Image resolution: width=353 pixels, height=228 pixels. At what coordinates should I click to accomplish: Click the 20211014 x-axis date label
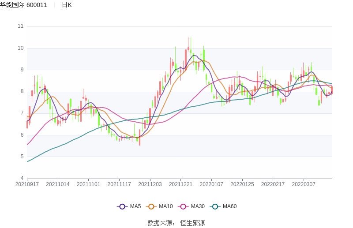(58, 184)
